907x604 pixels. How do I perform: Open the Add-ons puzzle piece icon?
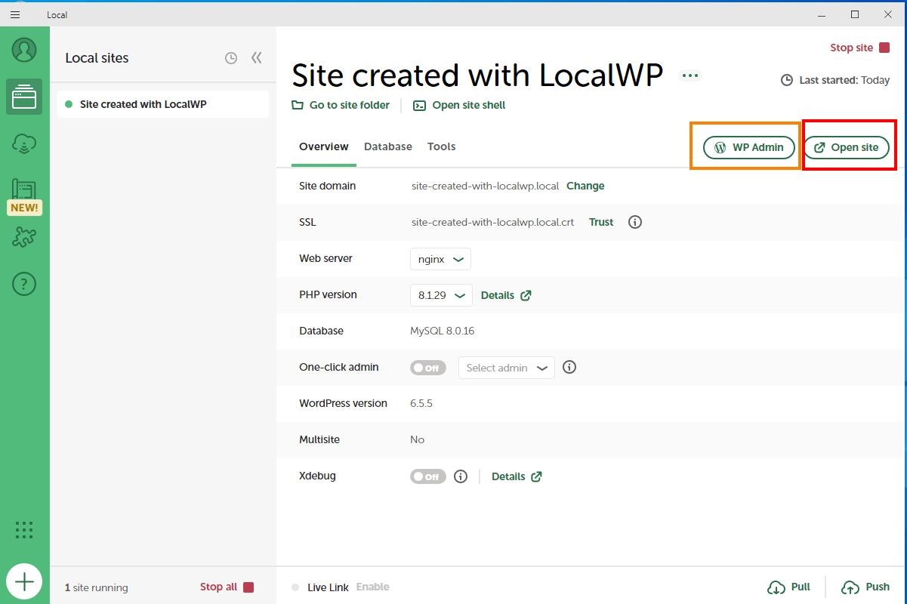pos(24,237)
